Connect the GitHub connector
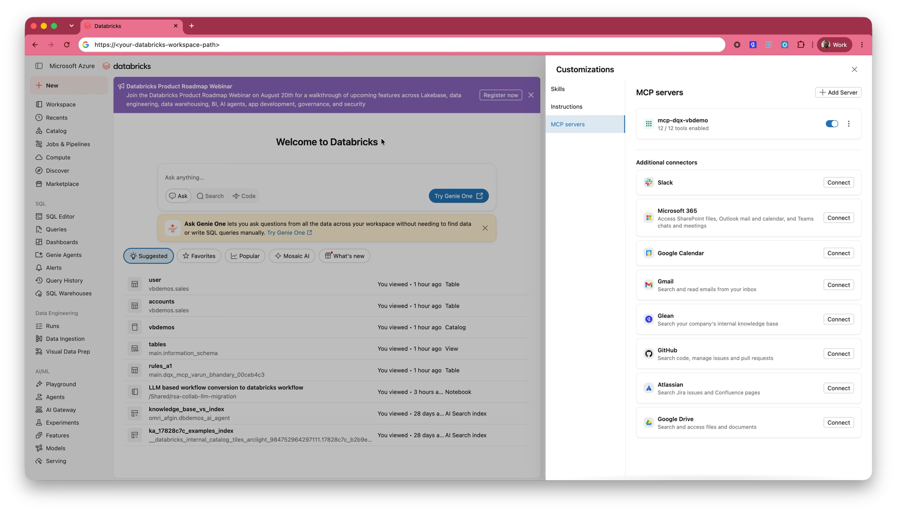This screenshot has width=897, height=513. [838, 354]
